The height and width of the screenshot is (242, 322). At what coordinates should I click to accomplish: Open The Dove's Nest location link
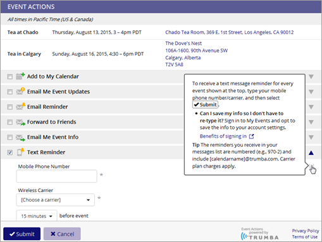[x=183, y=43]
